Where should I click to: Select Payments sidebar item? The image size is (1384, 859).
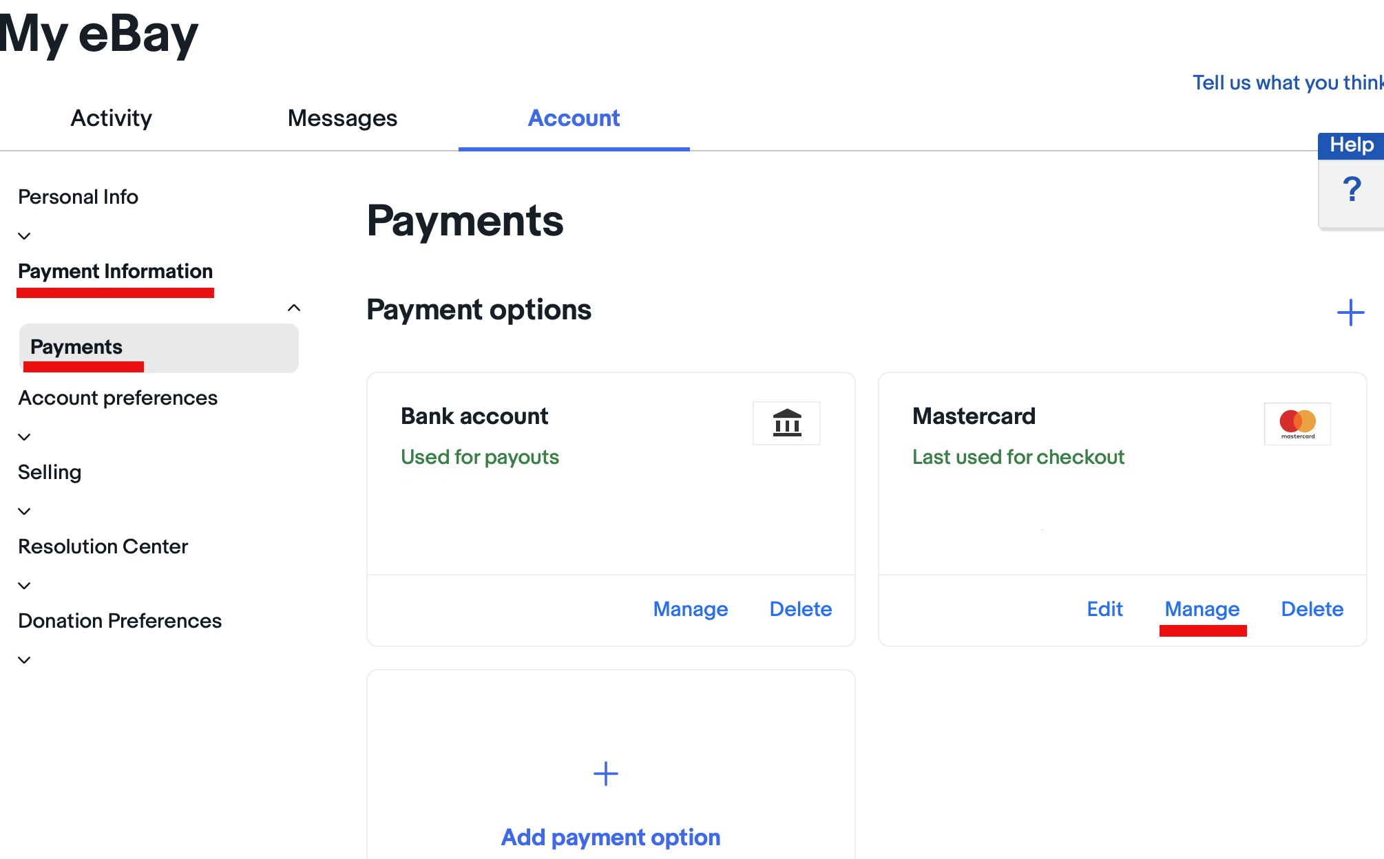(159, 348)
